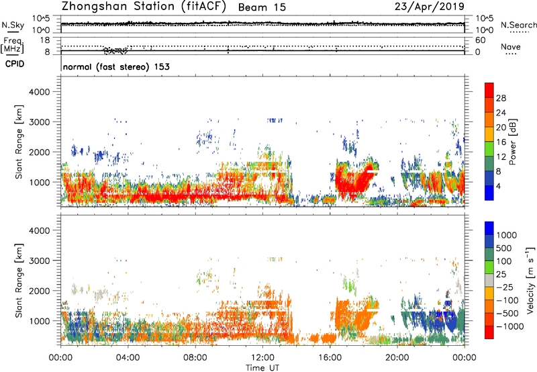
Task: Click the text normal (fast stereo) 153
Action: (116, 66)
